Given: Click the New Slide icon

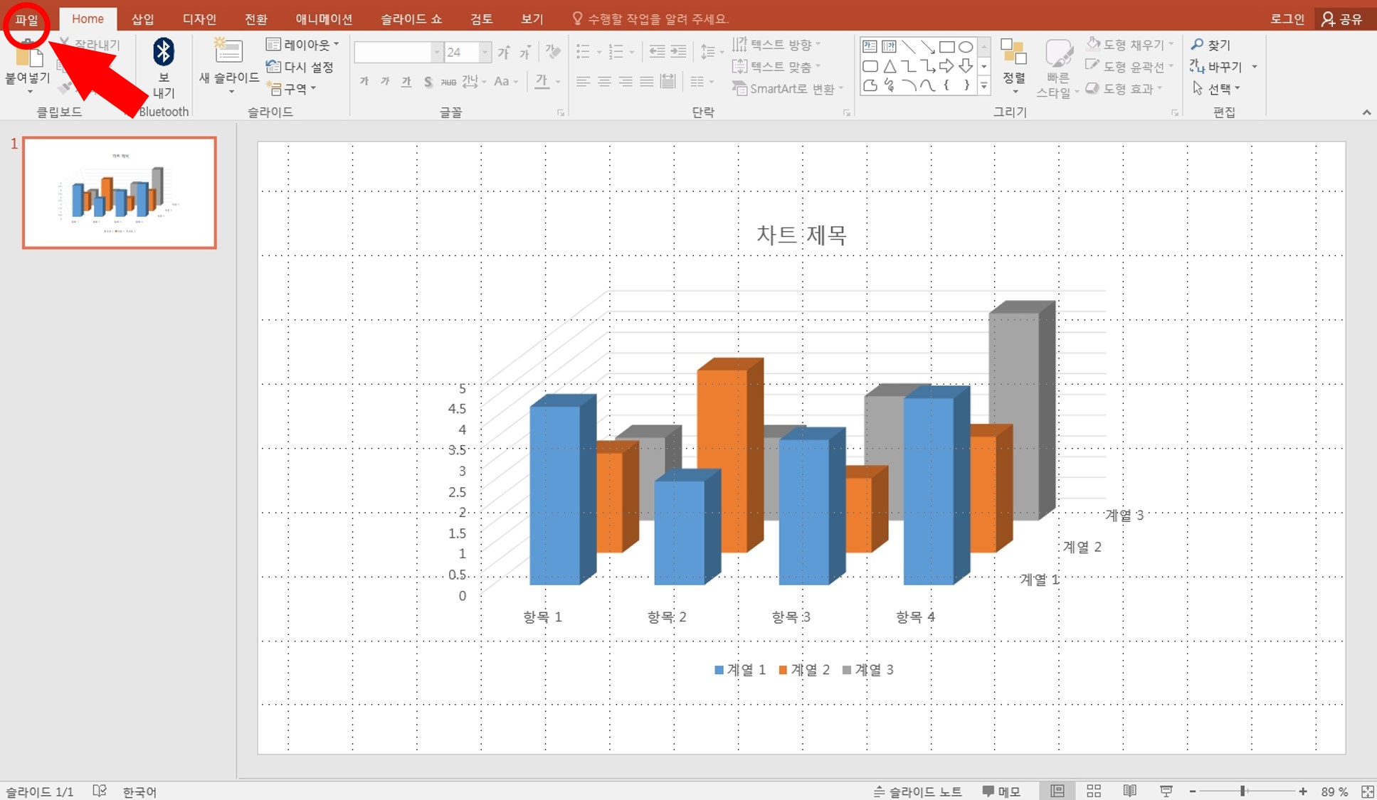Looking at the screenshot, I should click(228, 52).
